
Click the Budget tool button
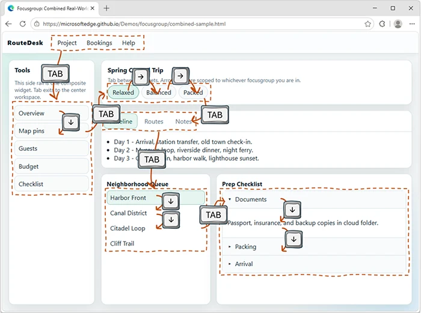pyautogui.click(x=52, y=166)
